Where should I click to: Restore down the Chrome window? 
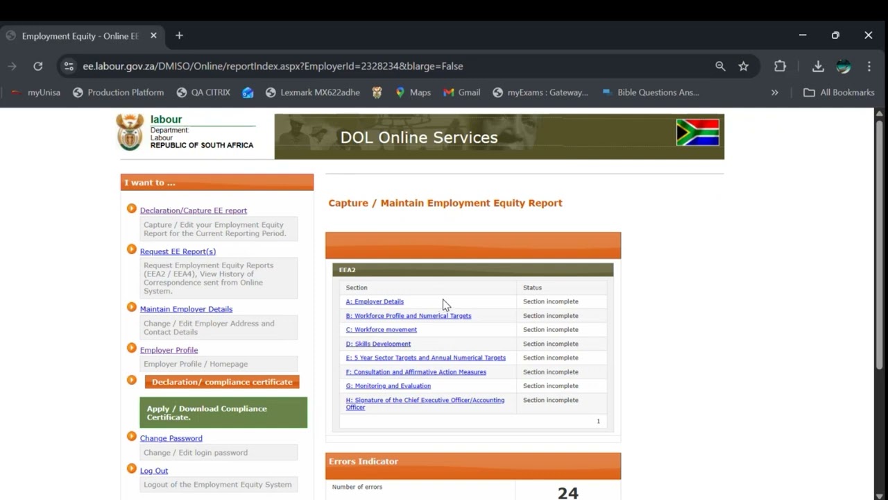[x=835, y=35]
